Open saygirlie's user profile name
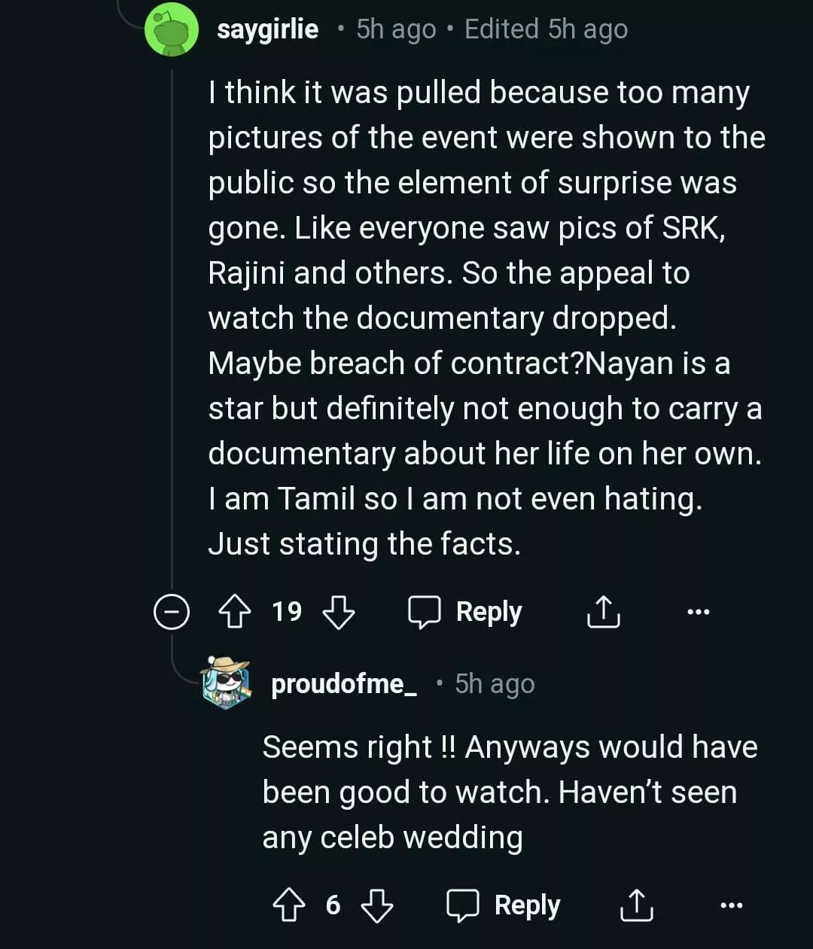 click(x=267, y=29)
